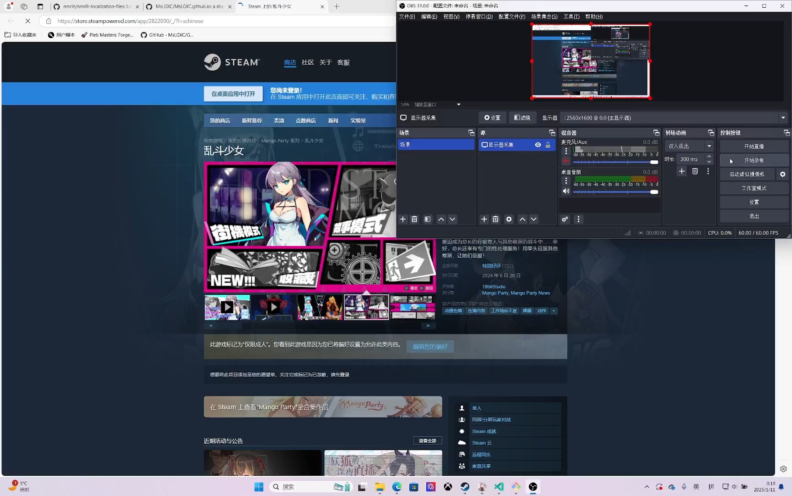Open 视图(V) menu in OBS
792x496 pixels.
tap(451, 17)
